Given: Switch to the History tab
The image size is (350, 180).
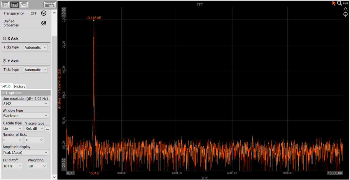Looking at the screenshot, I should (x=20, y=86).
